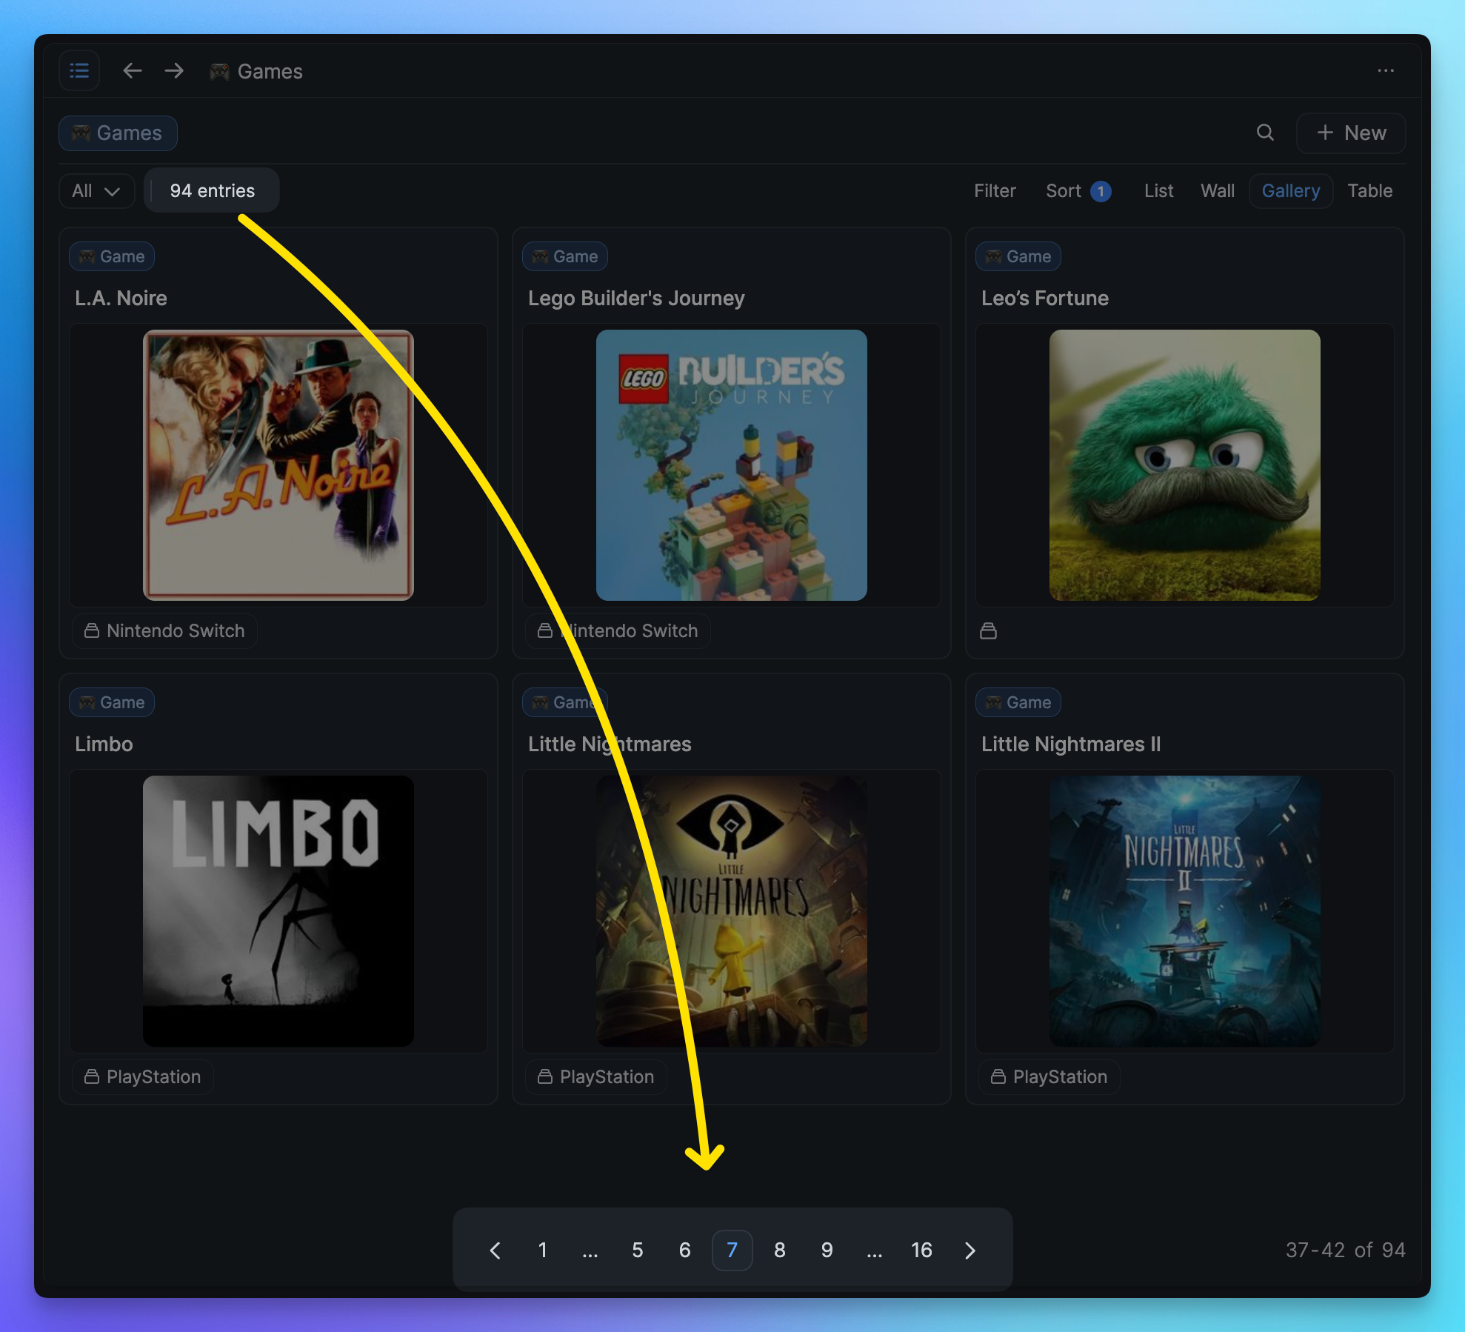Click the Game tag on Lego Builder's Journey
Image resolution: width=1465 pixels, height=1332 pixels.
point(565,256)
